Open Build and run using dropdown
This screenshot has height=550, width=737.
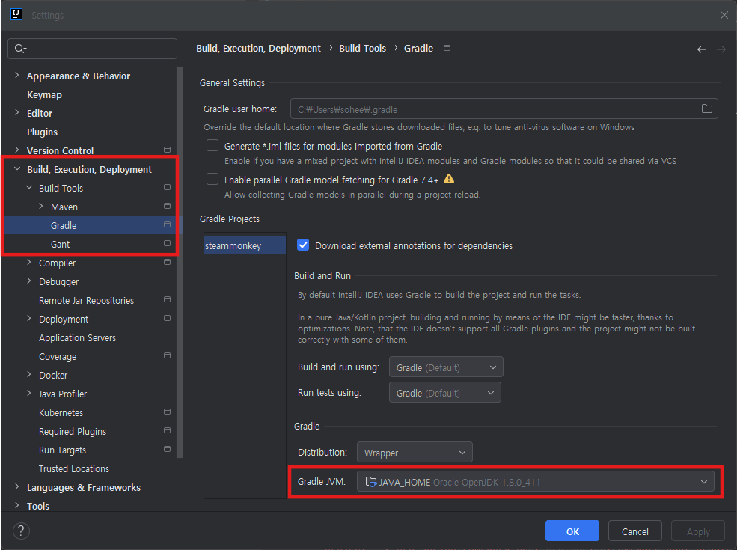446,367
